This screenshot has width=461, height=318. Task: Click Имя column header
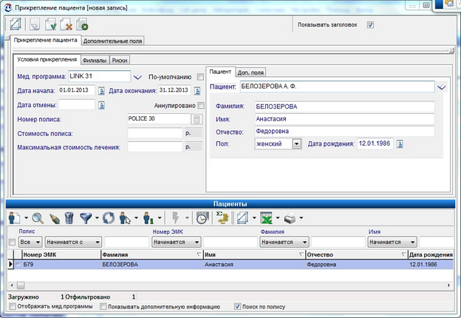[254, 254]
